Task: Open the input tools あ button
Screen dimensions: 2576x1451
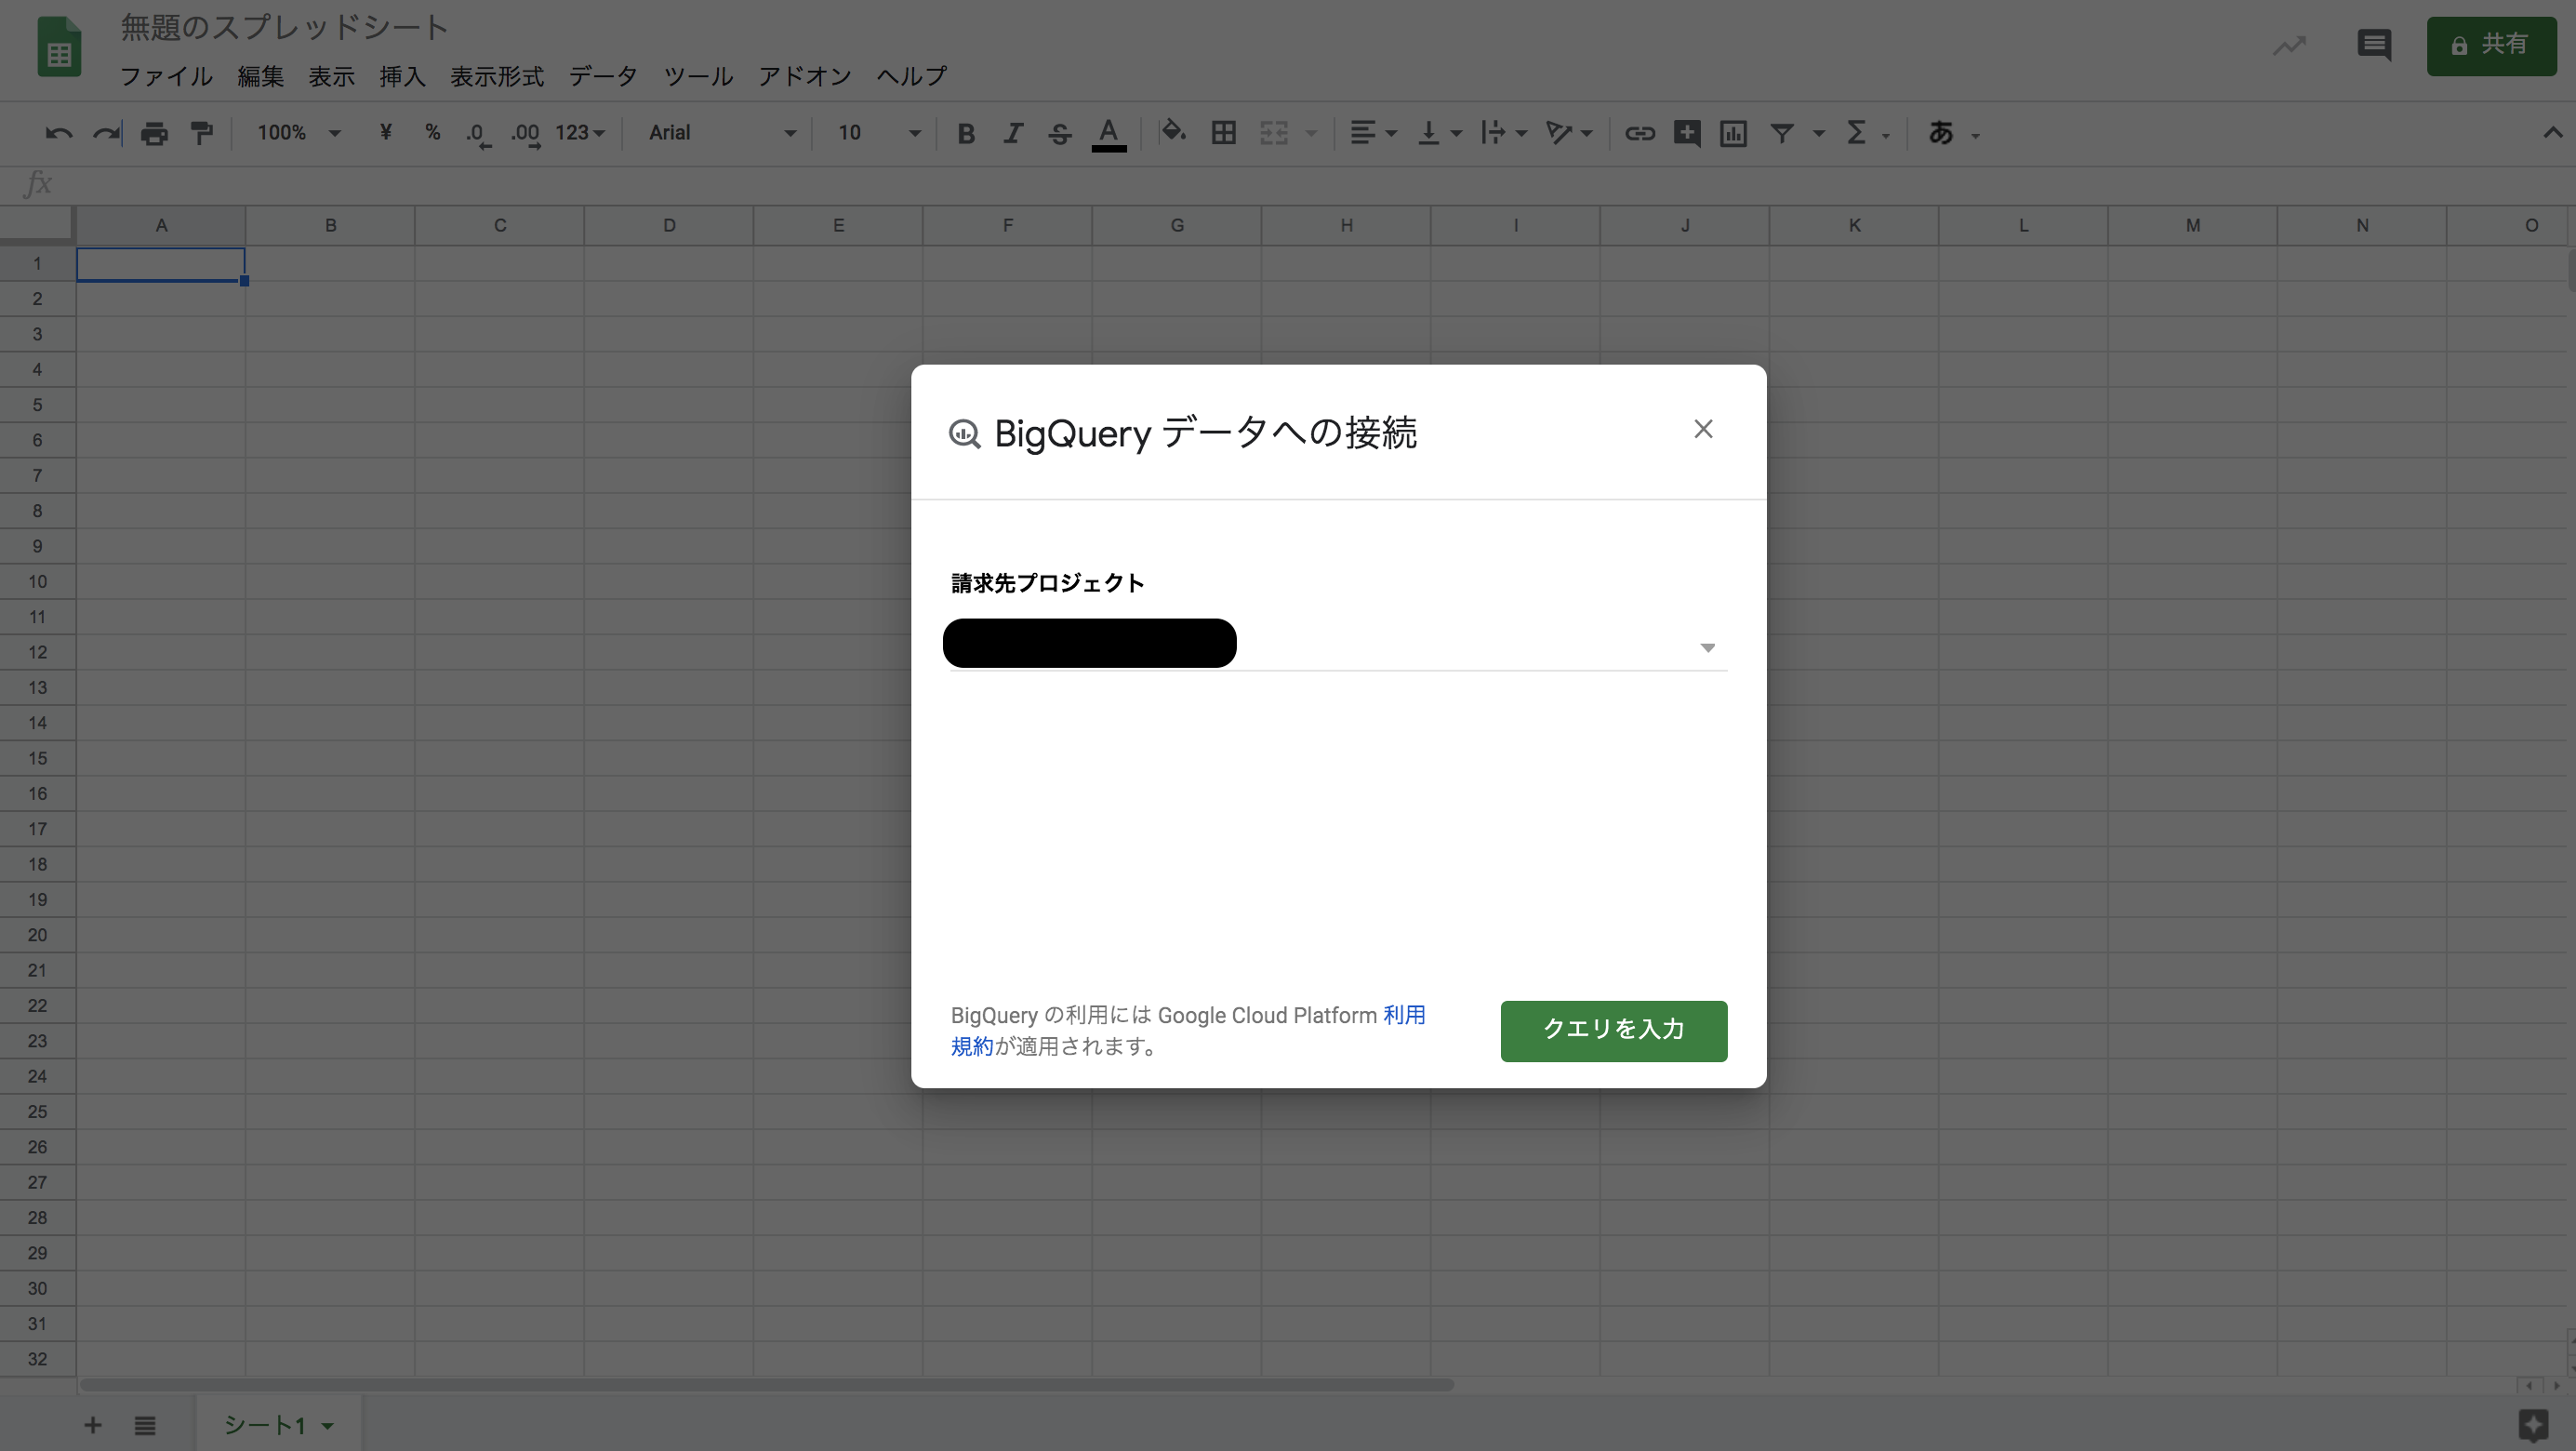Action: click(1941, 133)
